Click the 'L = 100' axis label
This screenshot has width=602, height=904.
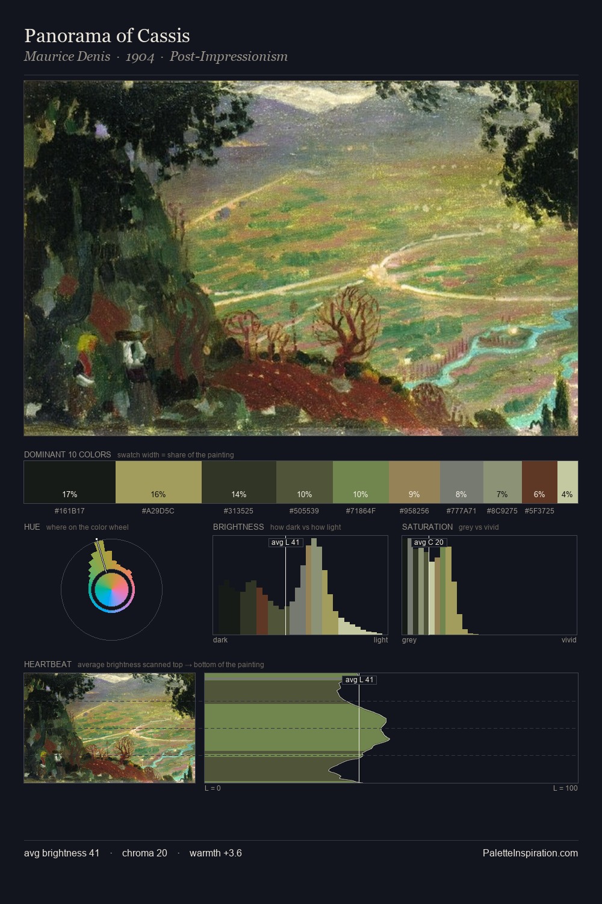coord(565,788)
